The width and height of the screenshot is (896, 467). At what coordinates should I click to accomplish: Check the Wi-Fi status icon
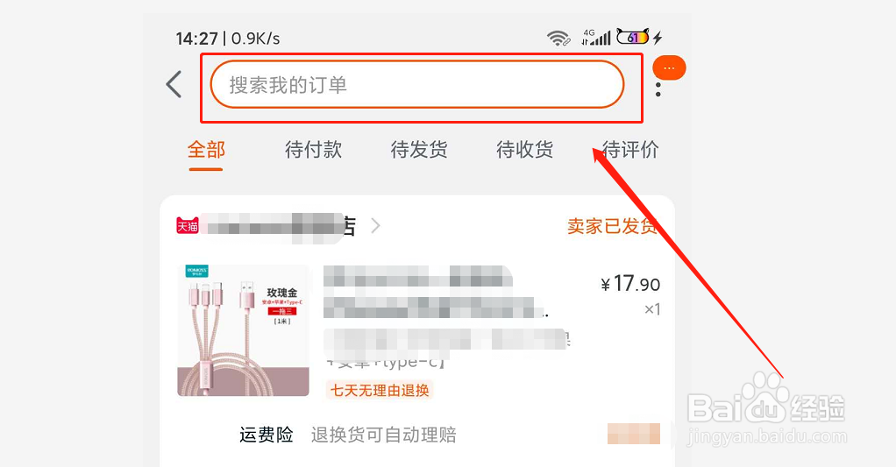(558, 38)
